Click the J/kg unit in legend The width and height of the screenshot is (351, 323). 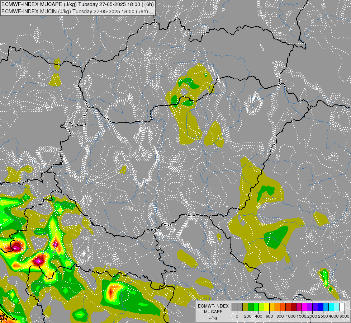click(x=213, y=318)
